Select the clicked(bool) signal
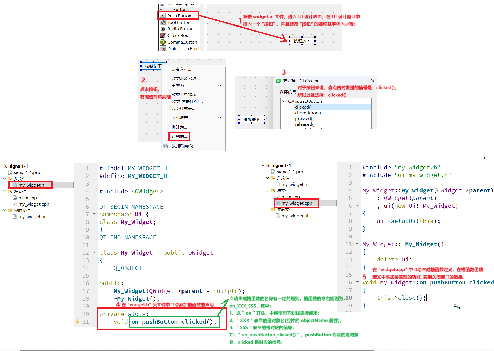The width and height of the screenshot is (494, 351). pos(308,113)
